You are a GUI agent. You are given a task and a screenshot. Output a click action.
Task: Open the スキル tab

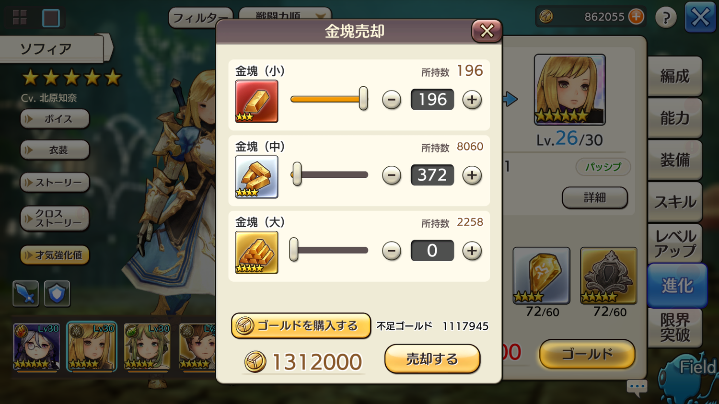point(675,202)
